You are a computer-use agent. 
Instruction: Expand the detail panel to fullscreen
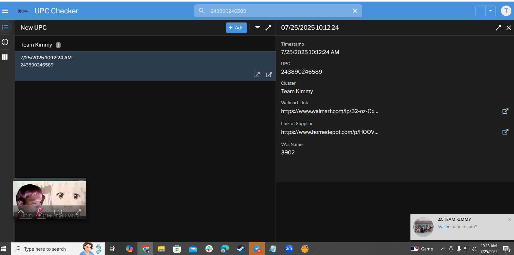point(498,28)
